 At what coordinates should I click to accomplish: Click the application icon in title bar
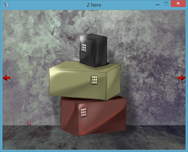click(6, 5)
